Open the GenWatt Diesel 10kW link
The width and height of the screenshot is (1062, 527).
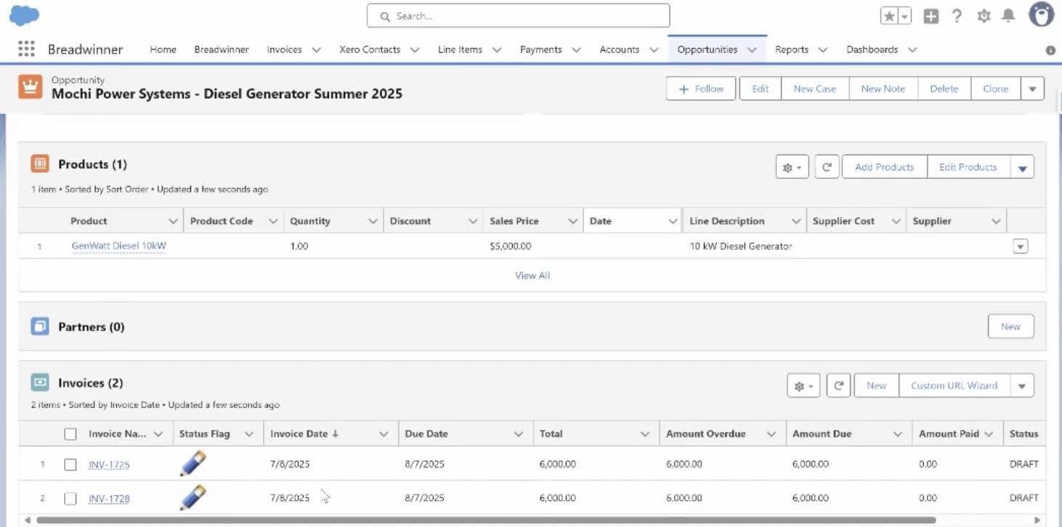(118, 246)
